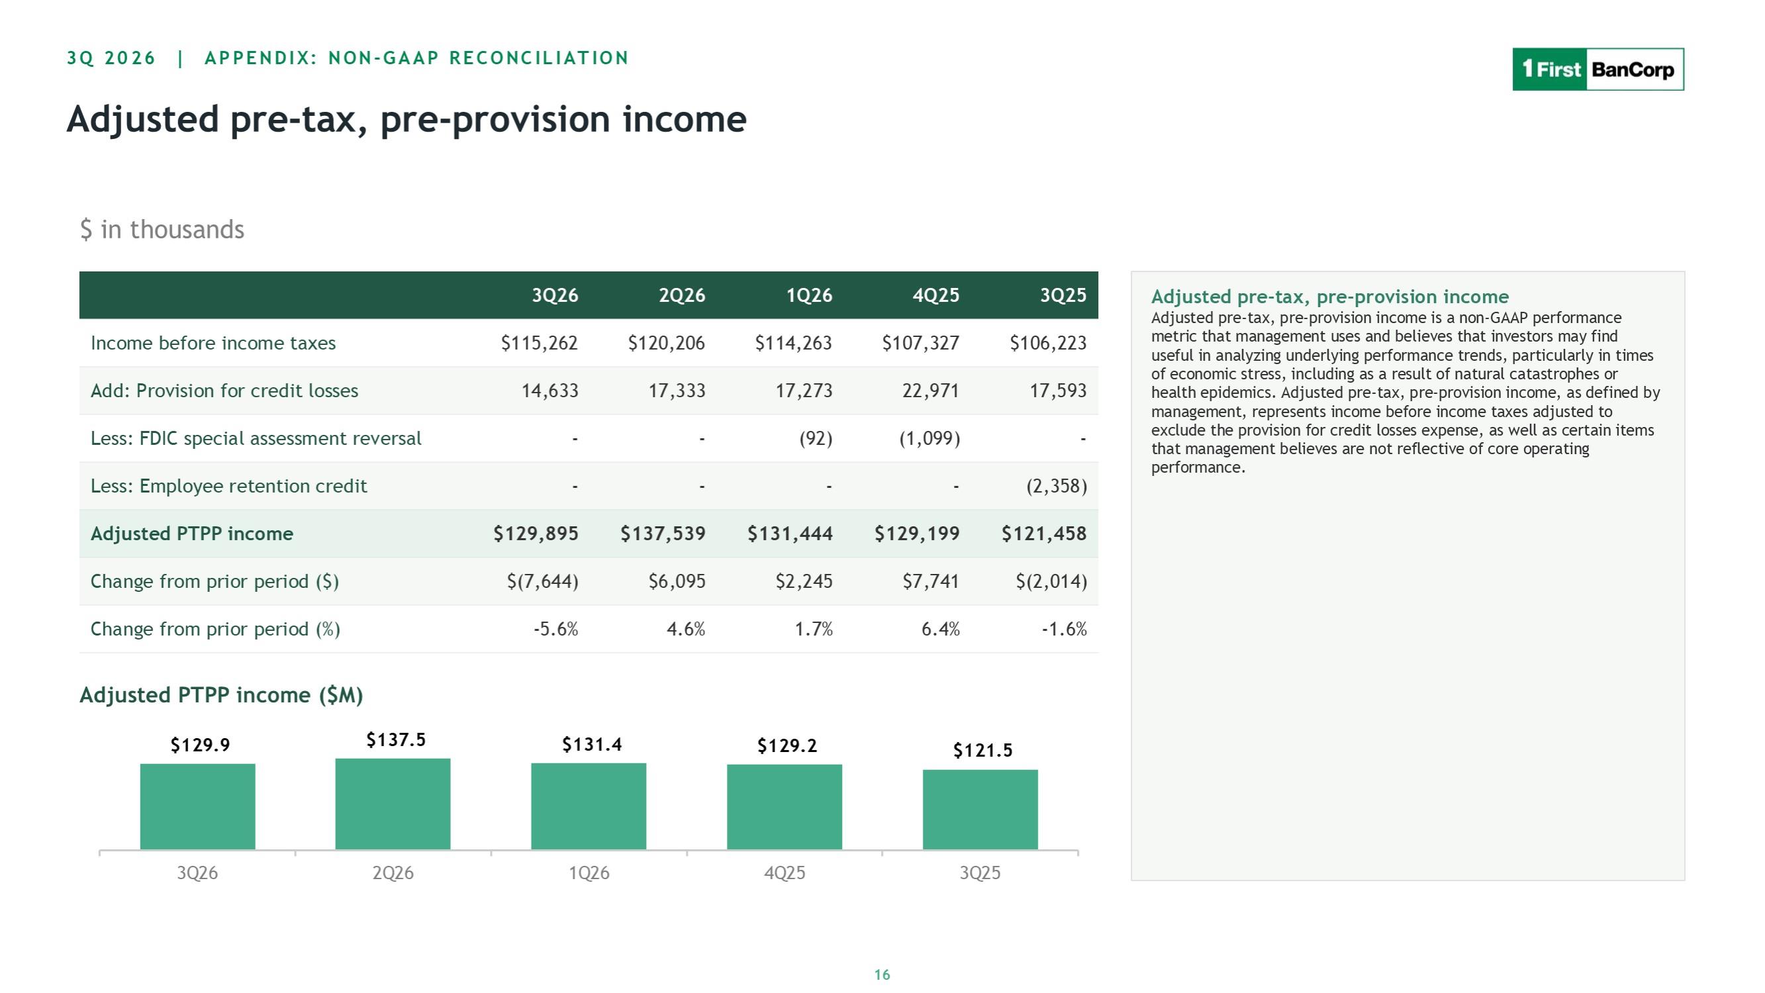
Task: Click the 14,633 provision value
Action: (x=550, y=391)
